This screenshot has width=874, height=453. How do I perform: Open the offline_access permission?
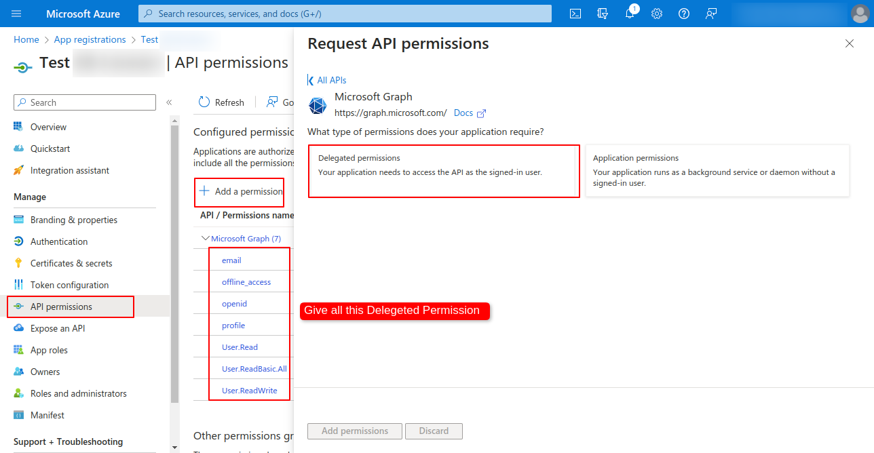(x=246, y=282)
